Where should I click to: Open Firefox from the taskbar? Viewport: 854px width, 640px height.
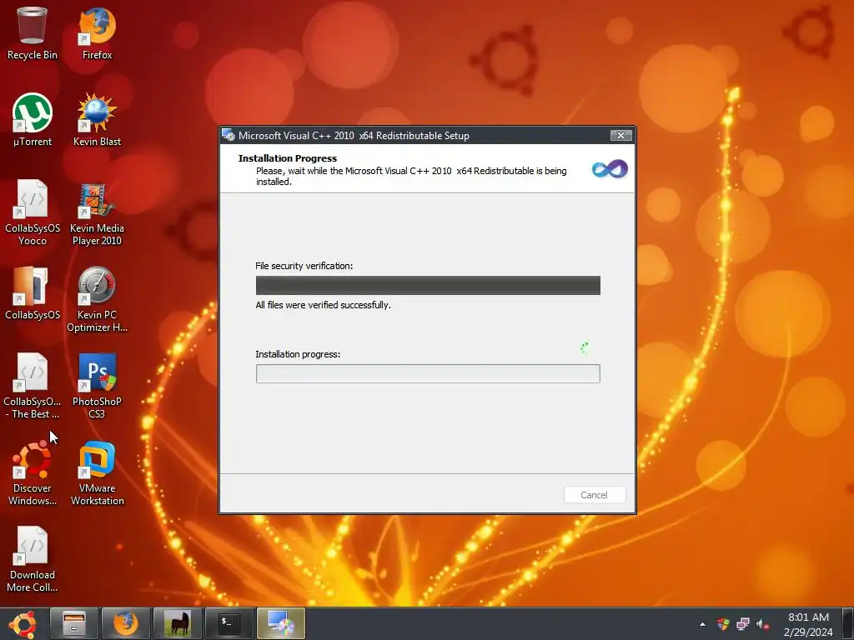tap(126, 623)
